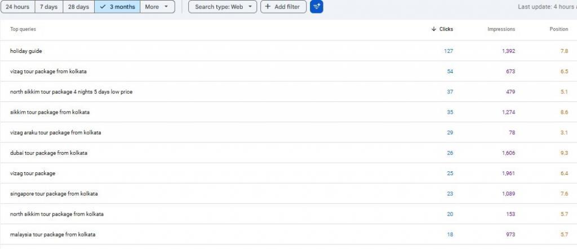
Task: Open 'dubai tour package from kolkata' query
Action: pyautogui.click(x=288, y=153)
